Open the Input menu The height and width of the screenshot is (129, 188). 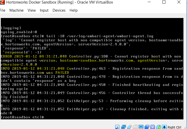click(x=44, y=10)
